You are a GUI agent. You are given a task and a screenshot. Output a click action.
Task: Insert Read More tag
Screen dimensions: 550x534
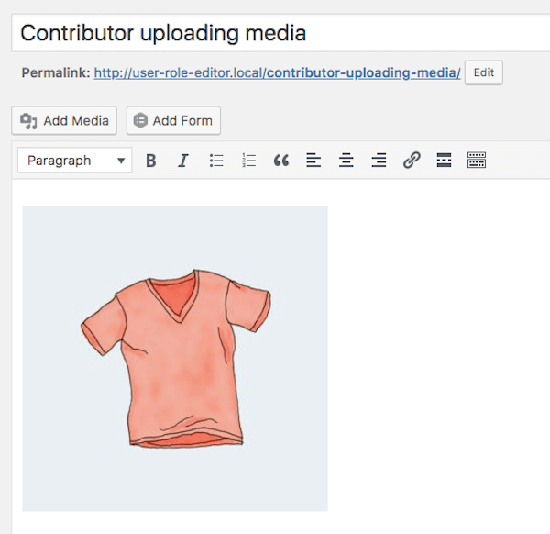(x=444, y=161)
